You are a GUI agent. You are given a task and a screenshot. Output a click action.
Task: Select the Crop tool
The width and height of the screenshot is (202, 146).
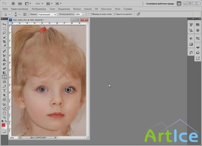[x=4, y=42]
